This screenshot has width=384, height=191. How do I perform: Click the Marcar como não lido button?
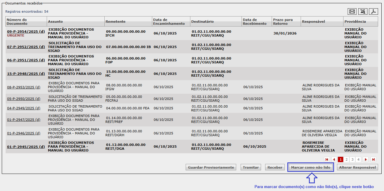coord(310,167)
